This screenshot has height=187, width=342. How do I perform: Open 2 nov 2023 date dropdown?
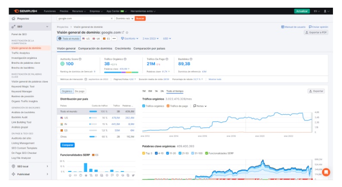150,39
